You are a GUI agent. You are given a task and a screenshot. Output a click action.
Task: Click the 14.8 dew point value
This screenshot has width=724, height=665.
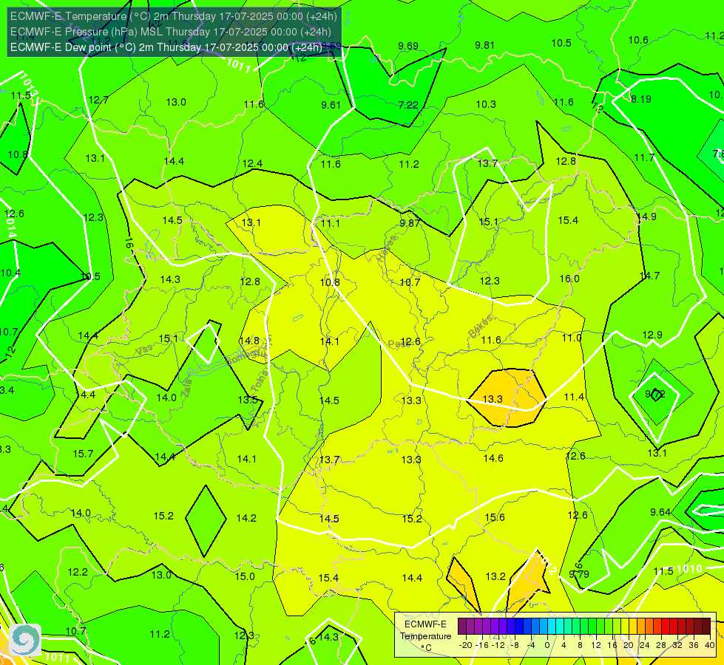click(249, 341)
